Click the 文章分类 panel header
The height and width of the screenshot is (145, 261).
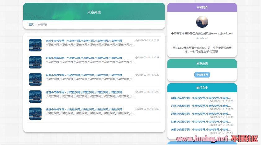[202, 64]
